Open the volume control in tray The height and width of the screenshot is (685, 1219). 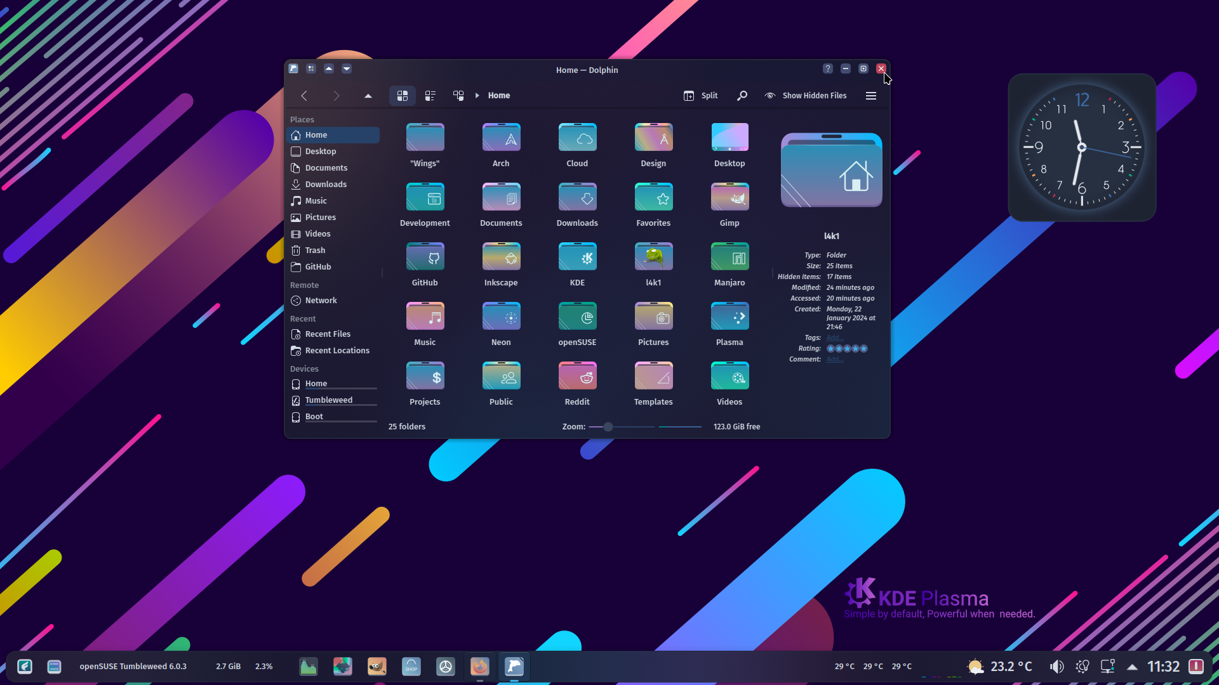[x=1056, y=667]
